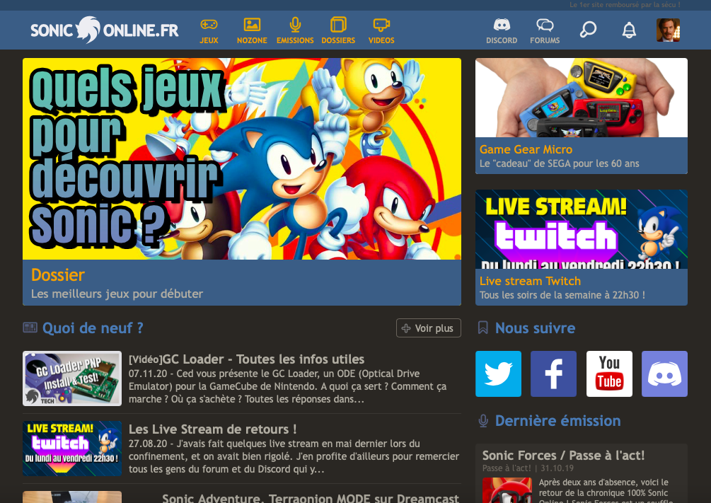Click the Nous suivre heading
The height and width of the screenshot is (503, 711).
(535, 328)
